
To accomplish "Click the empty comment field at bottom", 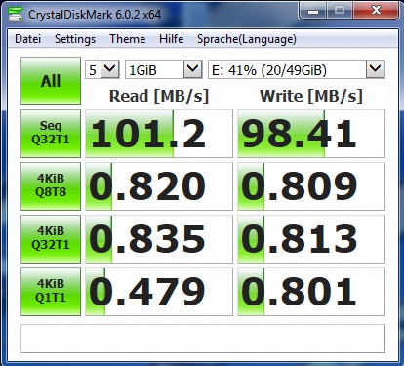I will [x=203, y=339].
